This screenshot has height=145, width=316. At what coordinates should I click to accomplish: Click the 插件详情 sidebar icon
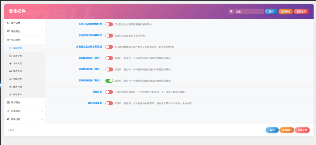pos(8,23)
